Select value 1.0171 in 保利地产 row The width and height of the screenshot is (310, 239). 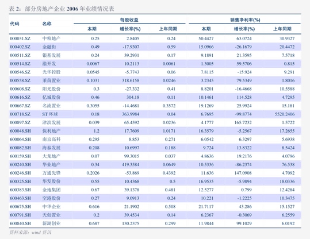coord(169,131)
